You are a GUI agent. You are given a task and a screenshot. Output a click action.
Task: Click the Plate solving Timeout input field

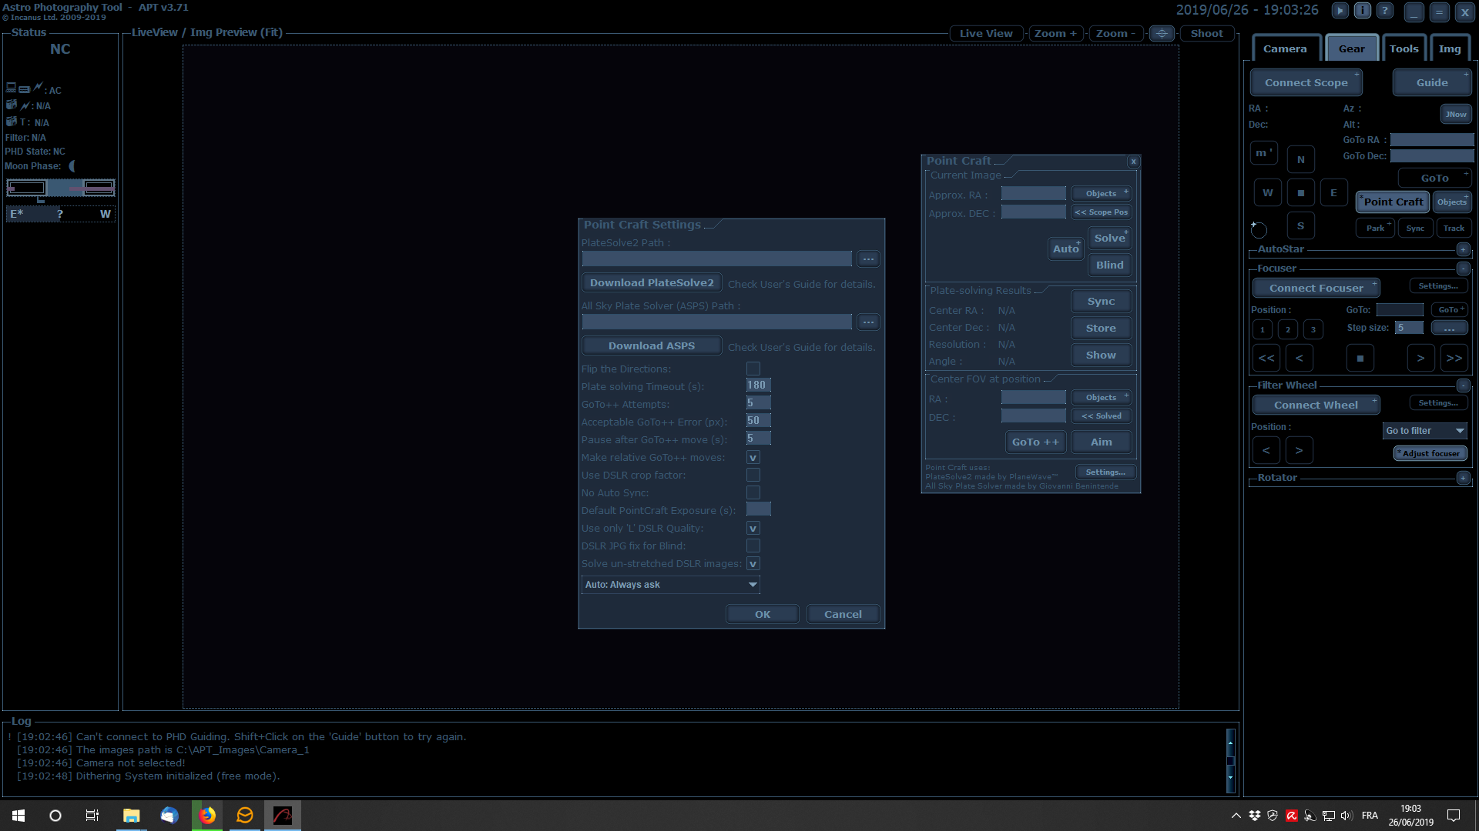click(758, 385)
